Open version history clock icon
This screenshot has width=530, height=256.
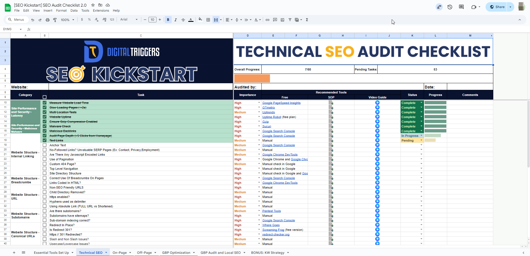pyautogui.click(x=450, y=7)
